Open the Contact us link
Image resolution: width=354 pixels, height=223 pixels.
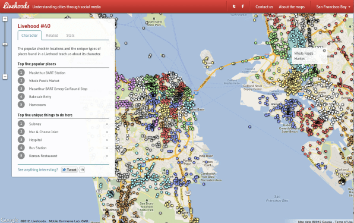tap(264, 7)
